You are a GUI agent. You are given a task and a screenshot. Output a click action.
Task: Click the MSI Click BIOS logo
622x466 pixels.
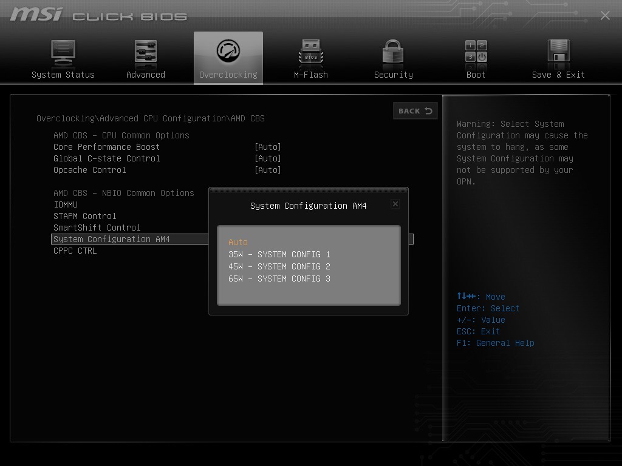tap(98, 15)
